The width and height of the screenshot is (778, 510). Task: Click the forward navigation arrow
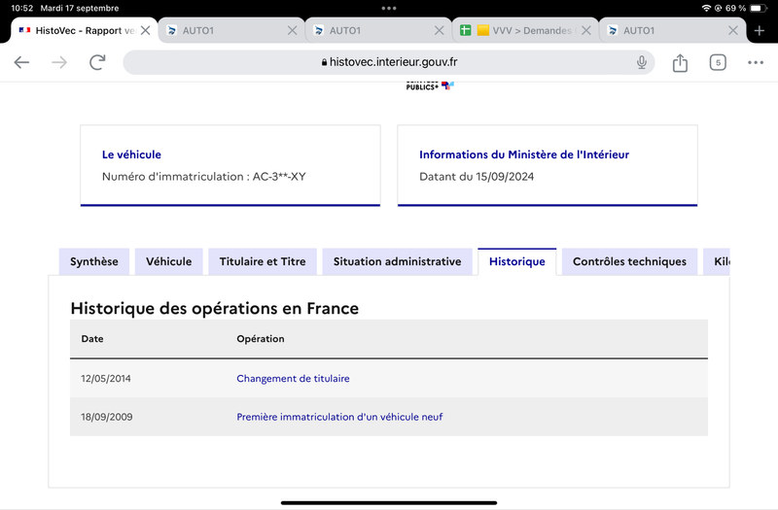(x=59, y=62)
